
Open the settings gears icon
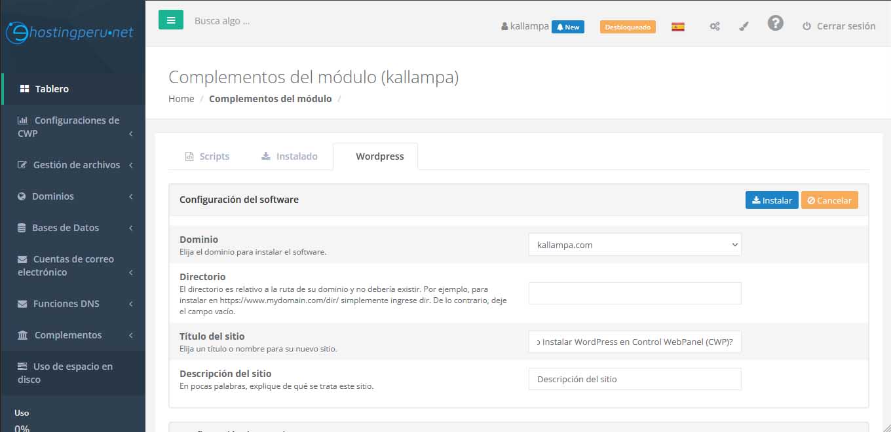(715, 27)
